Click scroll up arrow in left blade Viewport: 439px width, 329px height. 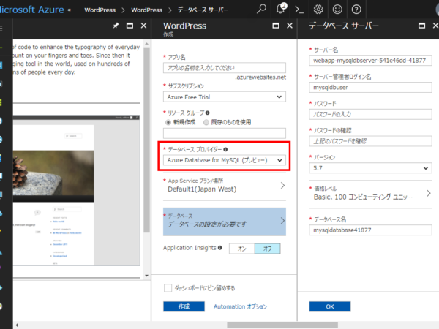[147, 44]
